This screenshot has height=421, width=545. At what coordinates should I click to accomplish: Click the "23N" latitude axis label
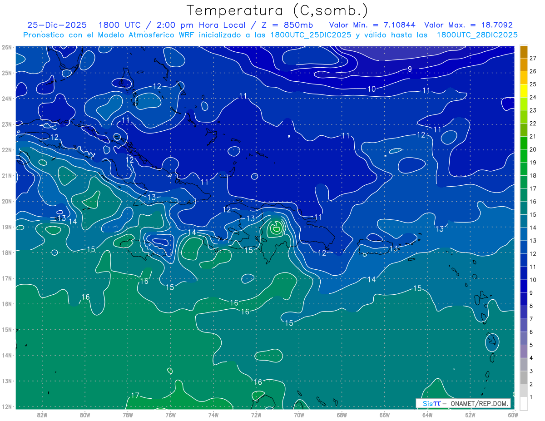[x=7, y=124]
